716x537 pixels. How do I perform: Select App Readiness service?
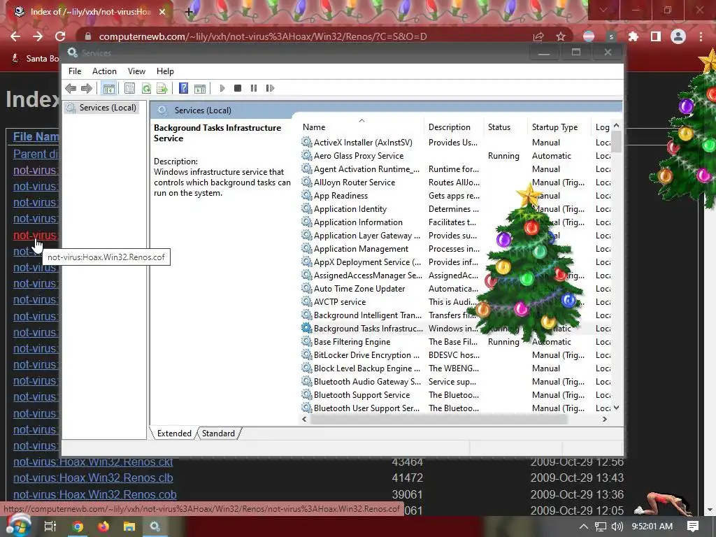pos(341,196)
